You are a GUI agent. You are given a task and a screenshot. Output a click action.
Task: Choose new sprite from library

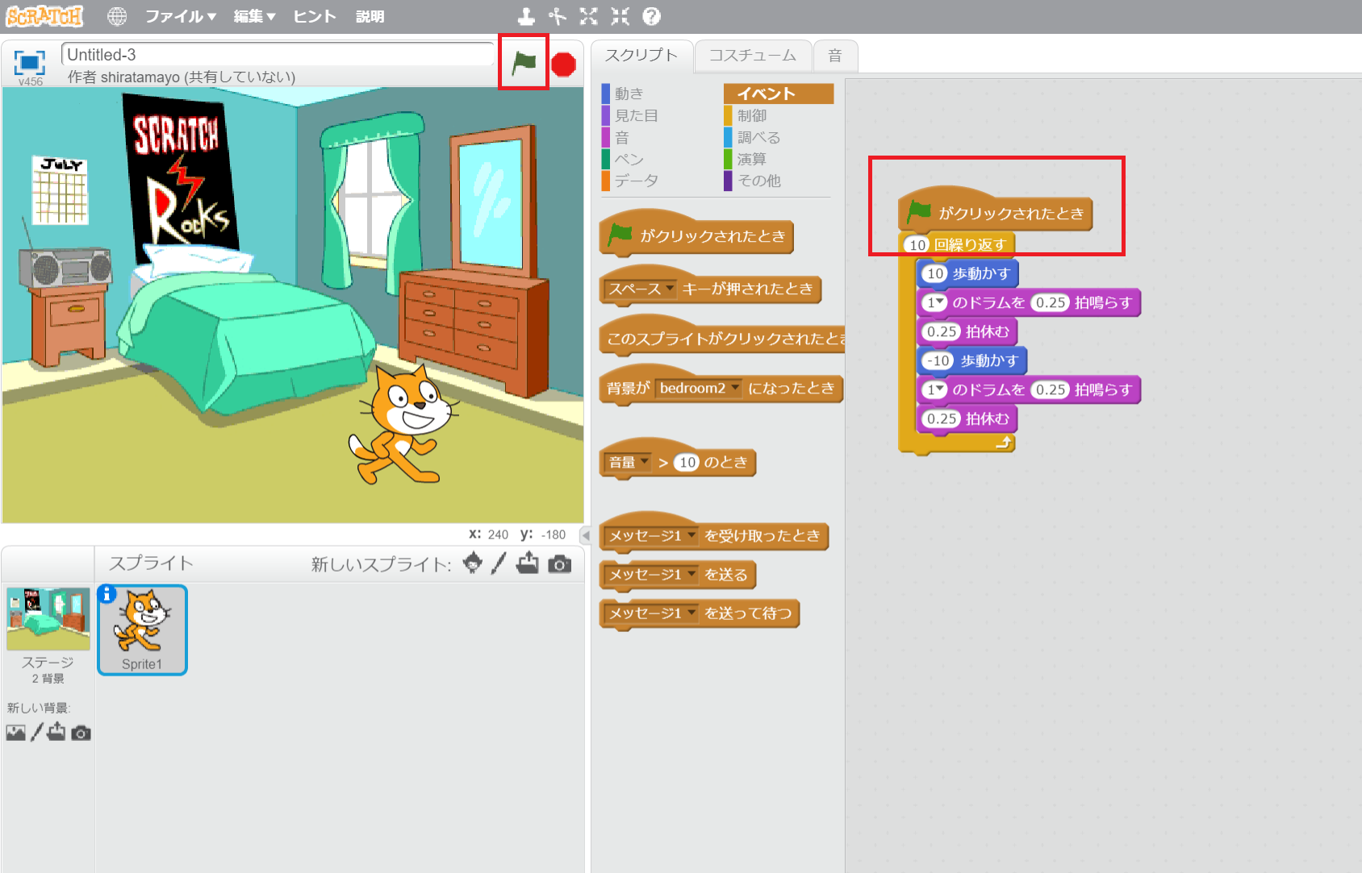click(473, 563)
